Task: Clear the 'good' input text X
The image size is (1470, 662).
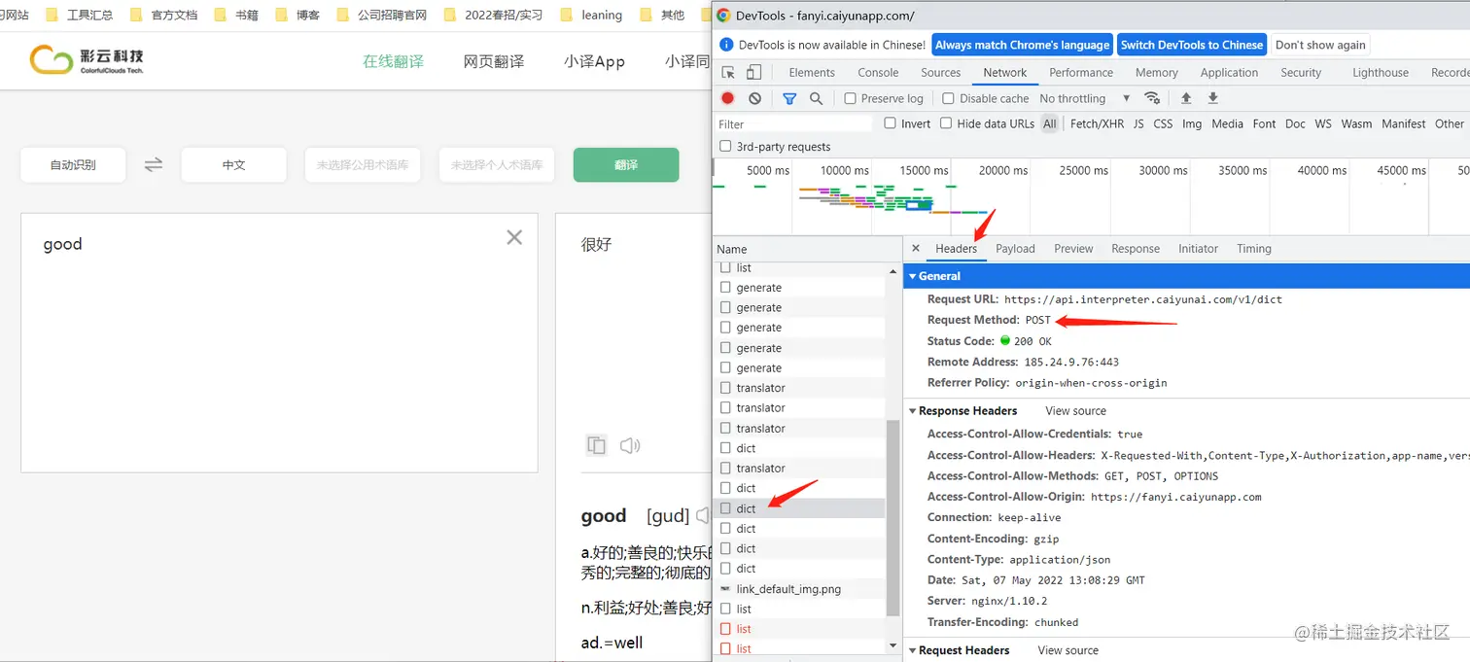Action: 514,237
